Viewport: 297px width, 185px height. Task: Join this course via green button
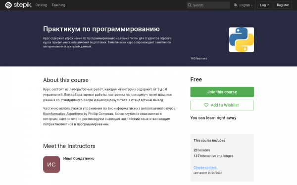click(x=222, y=92)
